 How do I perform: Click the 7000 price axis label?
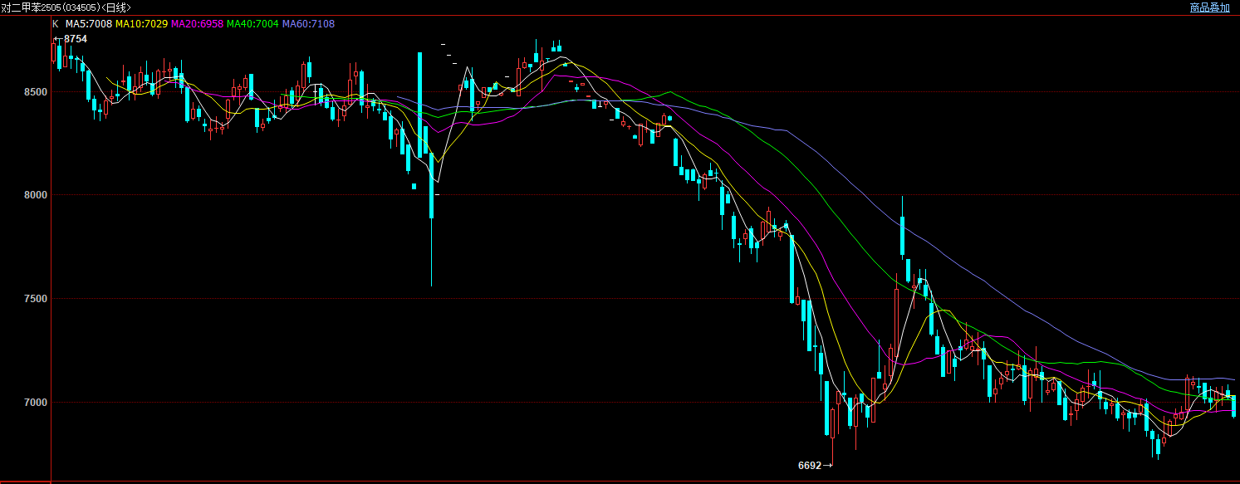click(x=35, y=403)
